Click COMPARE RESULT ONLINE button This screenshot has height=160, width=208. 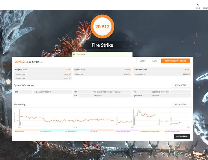tap(175, 61)
